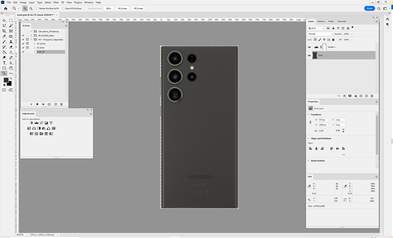Select the Paint Bucket tool
393x238 pixels.
pyautogui.click(x=4, y=52)
